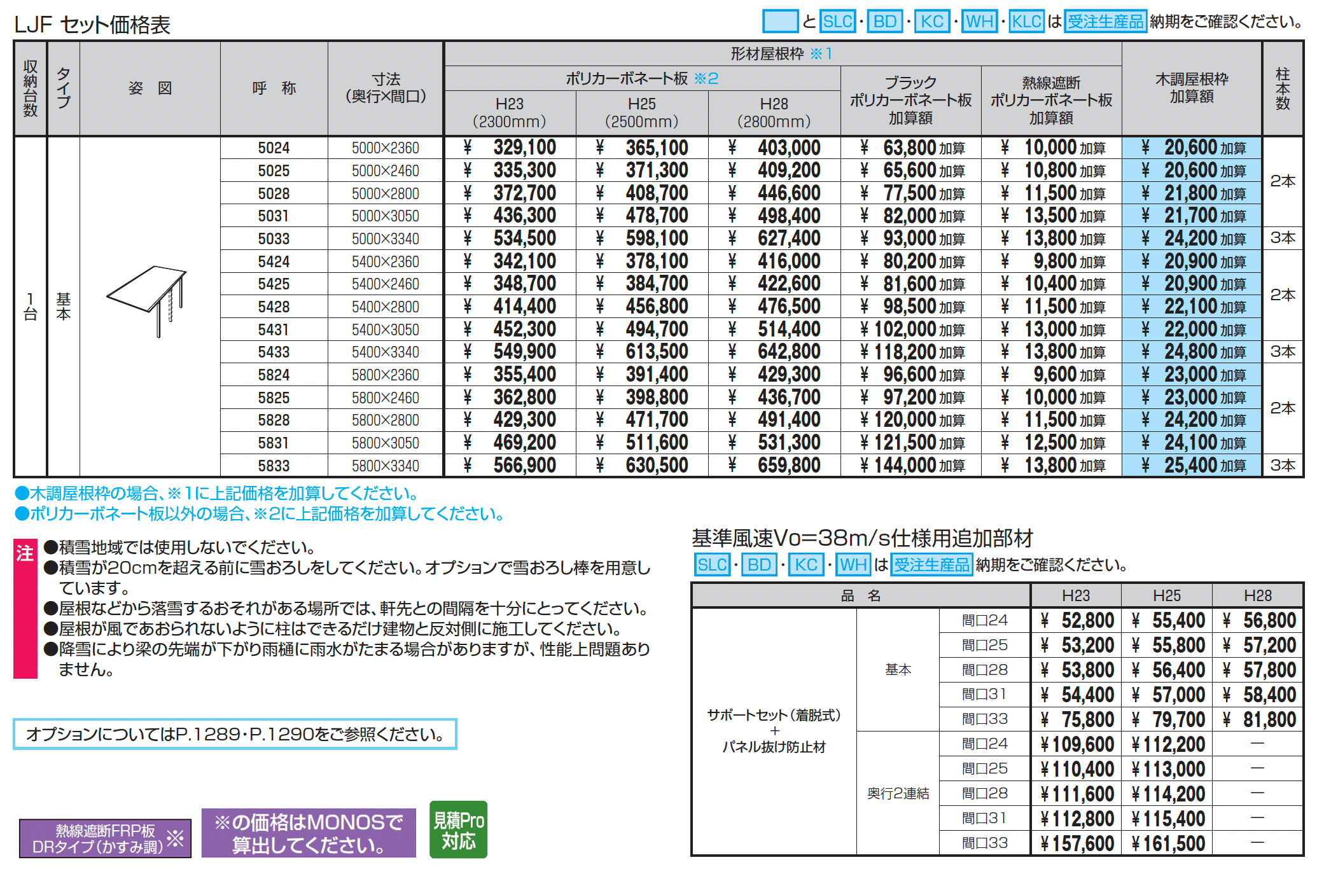Click the 品名 header in support table
Image resolution: width=1317 pixels, height=881 pixels.
861,595
